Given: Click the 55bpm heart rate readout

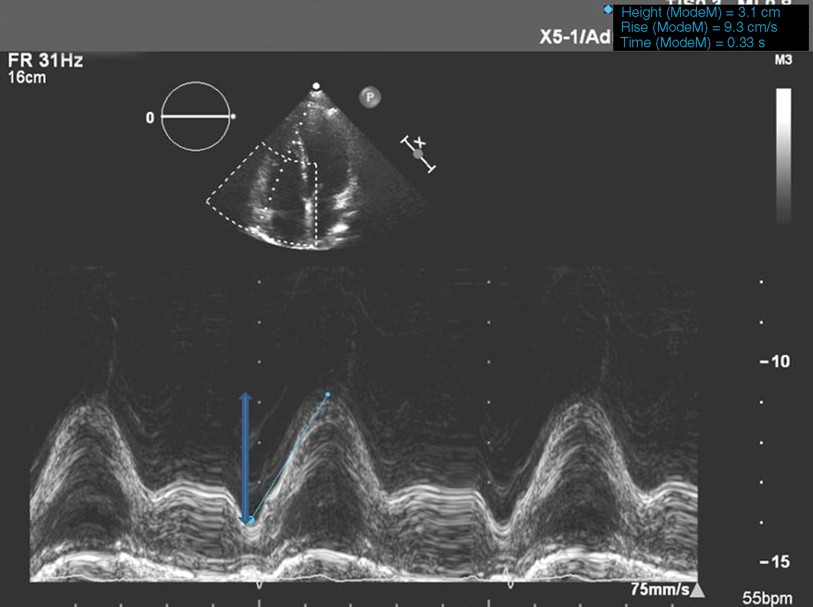Looking at the screenshot, I should pos(767,598).
